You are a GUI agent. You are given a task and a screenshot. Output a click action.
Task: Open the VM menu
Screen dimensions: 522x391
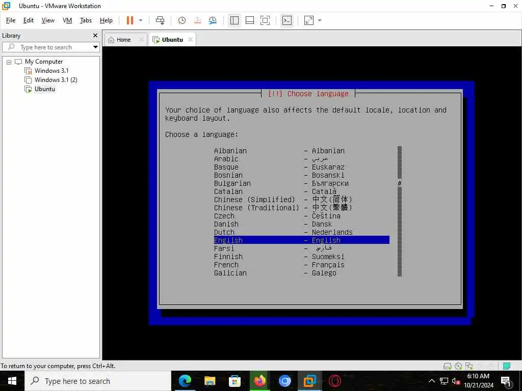[x=67, y=20]
